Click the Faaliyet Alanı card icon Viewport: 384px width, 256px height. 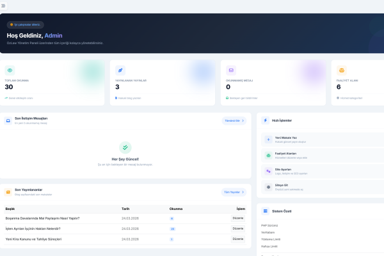pos(342,70)
